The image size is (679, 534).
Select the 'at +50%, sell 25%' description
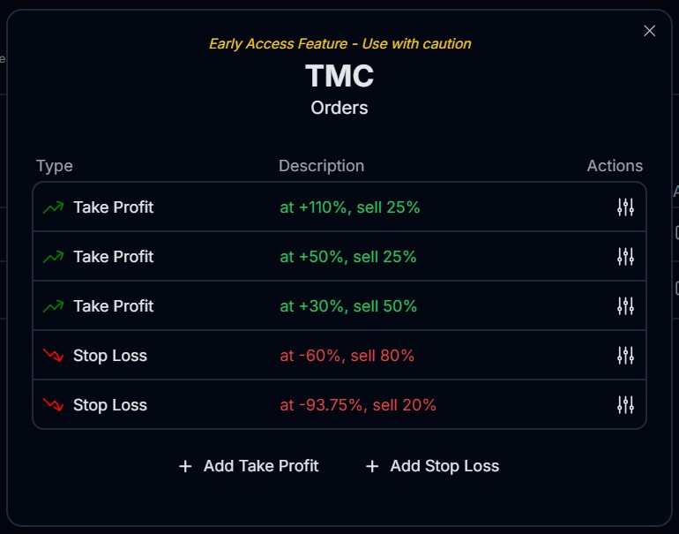tap(348, 257)
